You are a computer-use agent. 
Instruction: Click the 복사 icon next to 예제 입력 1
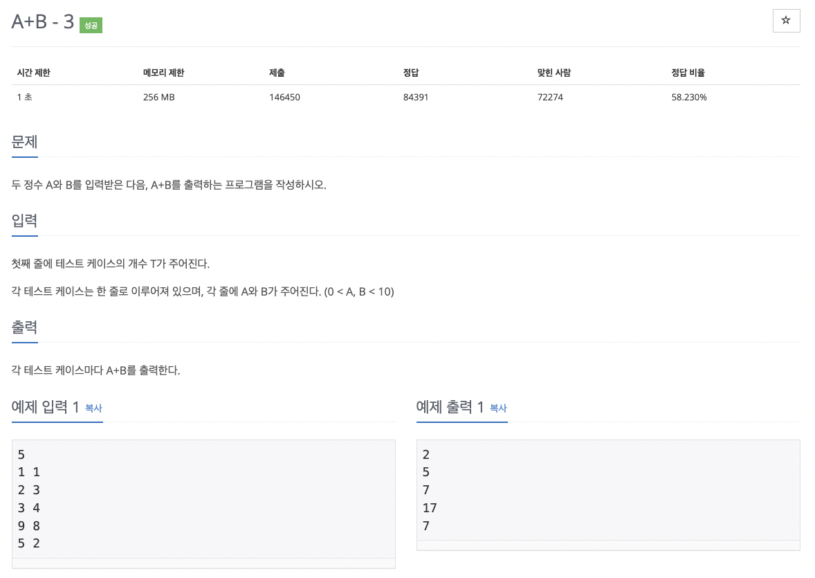93,408
